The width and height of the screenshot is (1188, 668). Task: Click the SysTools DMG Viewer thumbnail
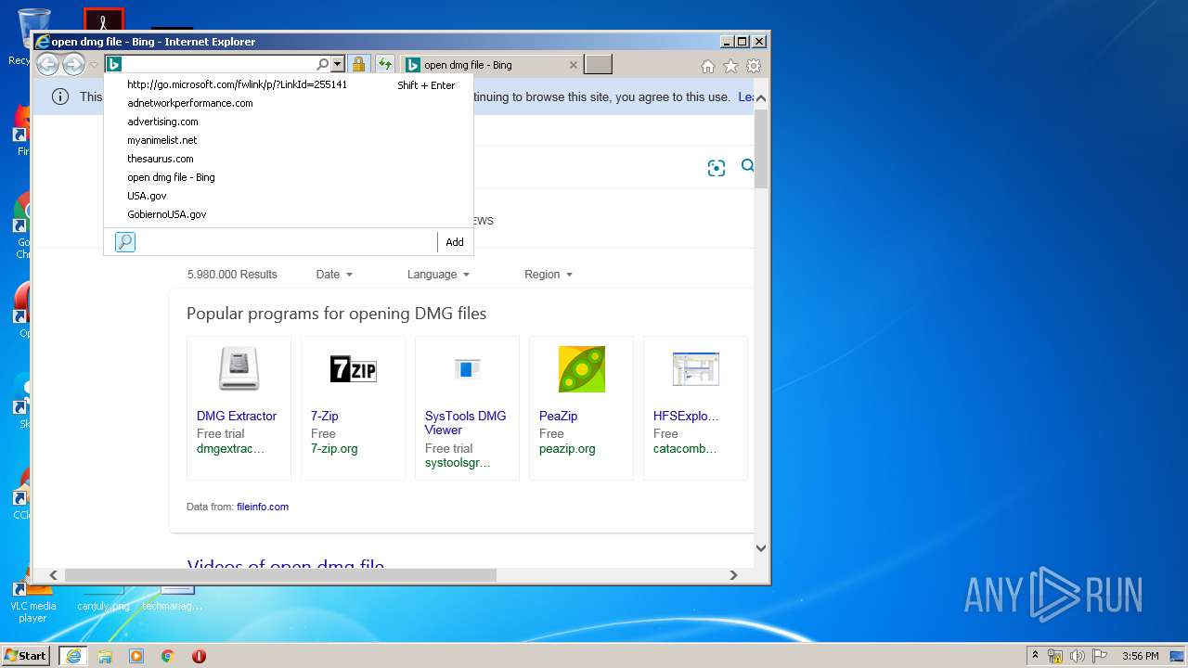pyautogui.click(x=467, y=369)
